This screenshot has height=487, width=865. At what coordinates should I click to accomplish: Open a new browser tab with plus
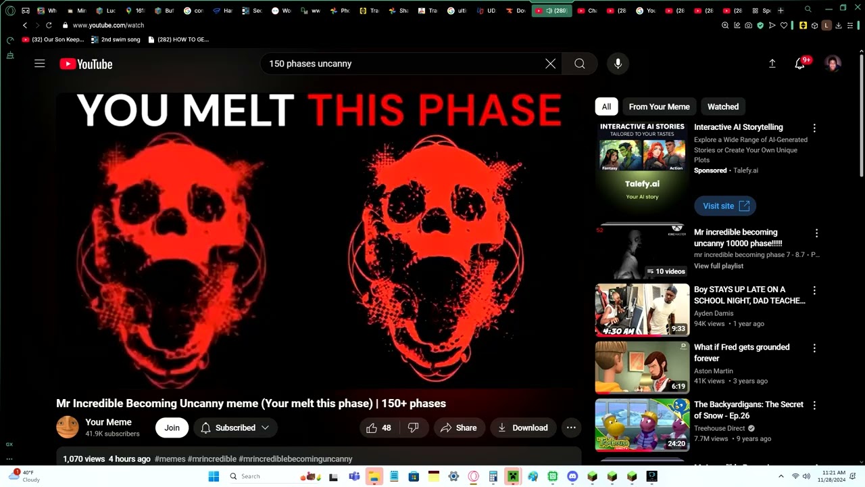(781, 10)
